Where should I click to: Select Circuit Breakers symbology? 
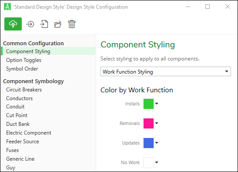coord(24,90)
